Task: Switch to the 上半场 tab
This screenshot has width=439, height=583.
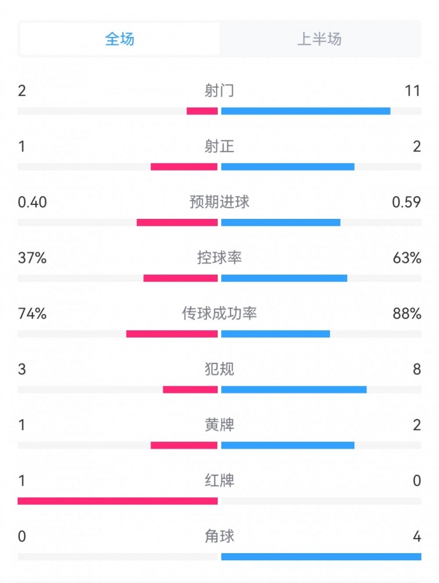Action: (x=320, y=39)
